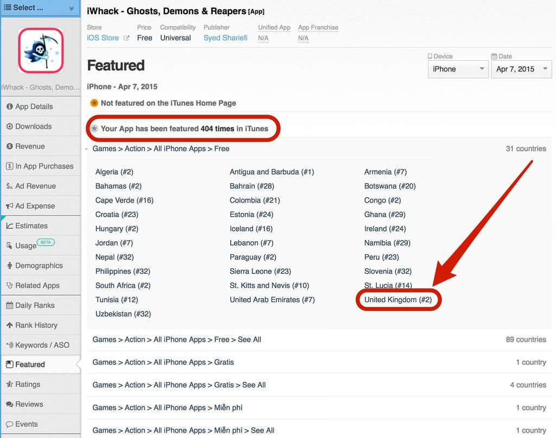The width and height of the screenshot is (556, 438).
Task: Expand Games > Action > Free > See All row
Action: 319,340
